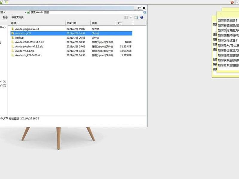The width and height of the screenshot is (239, 179).
Task: Add a new sticky note with plus icon
Action: tap(220, 14)
